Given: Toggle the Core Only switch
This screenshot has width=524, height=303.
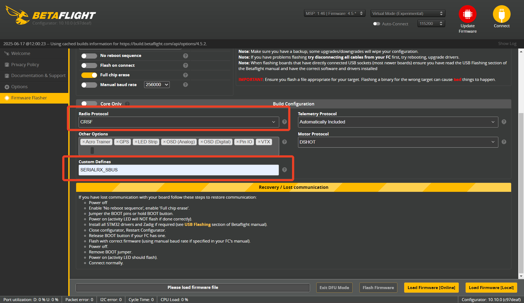Looking at the screenshot, I should coord(89,104).
